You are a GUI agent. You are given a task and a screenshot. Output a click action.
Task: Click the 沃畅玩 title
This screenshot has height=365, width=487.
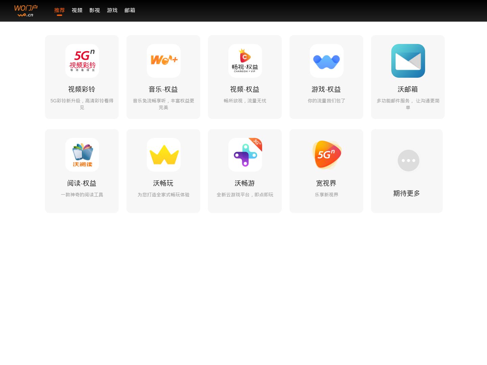[163, 183]
